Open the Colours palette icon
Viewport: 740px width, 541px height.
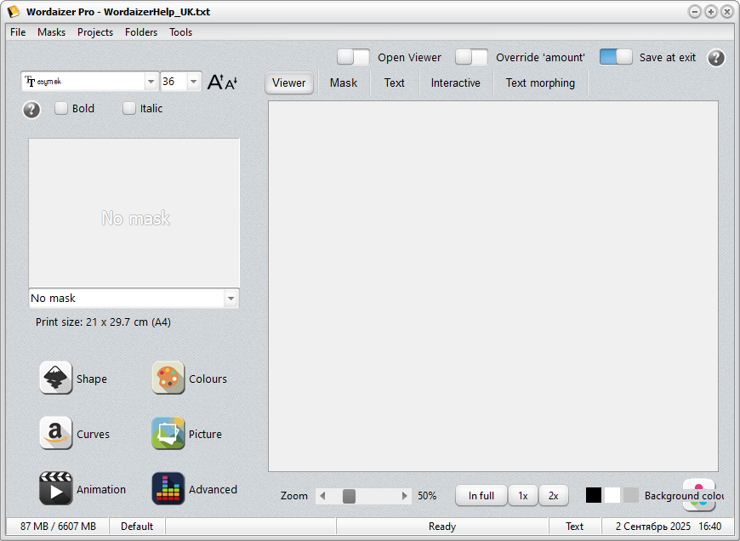tap(168, 378)
